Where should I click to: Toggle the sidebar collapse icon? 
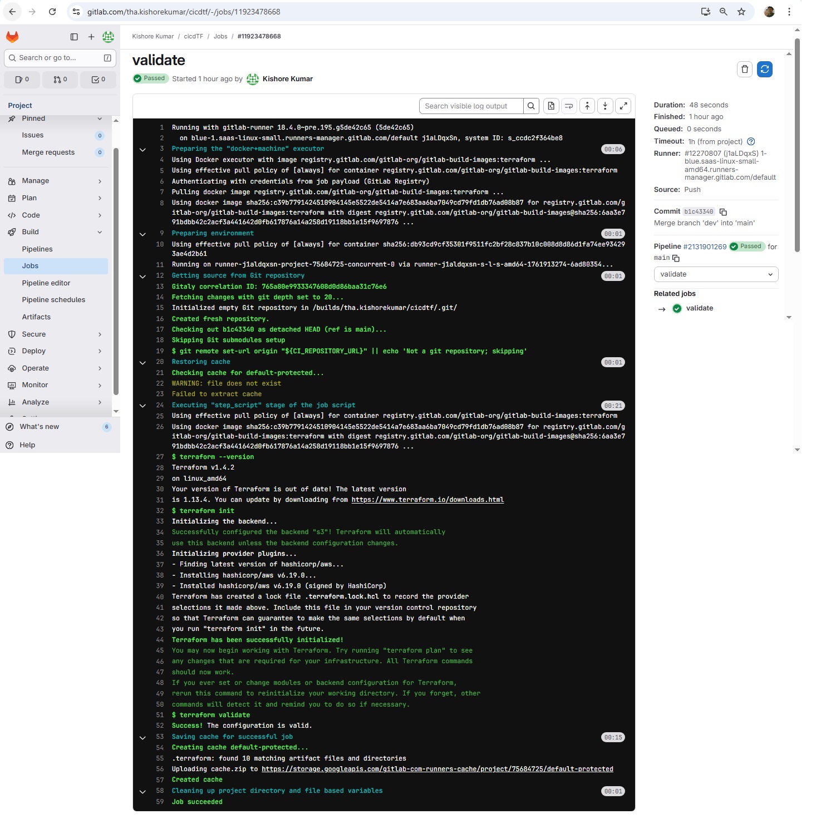click(x=74, y=37)
